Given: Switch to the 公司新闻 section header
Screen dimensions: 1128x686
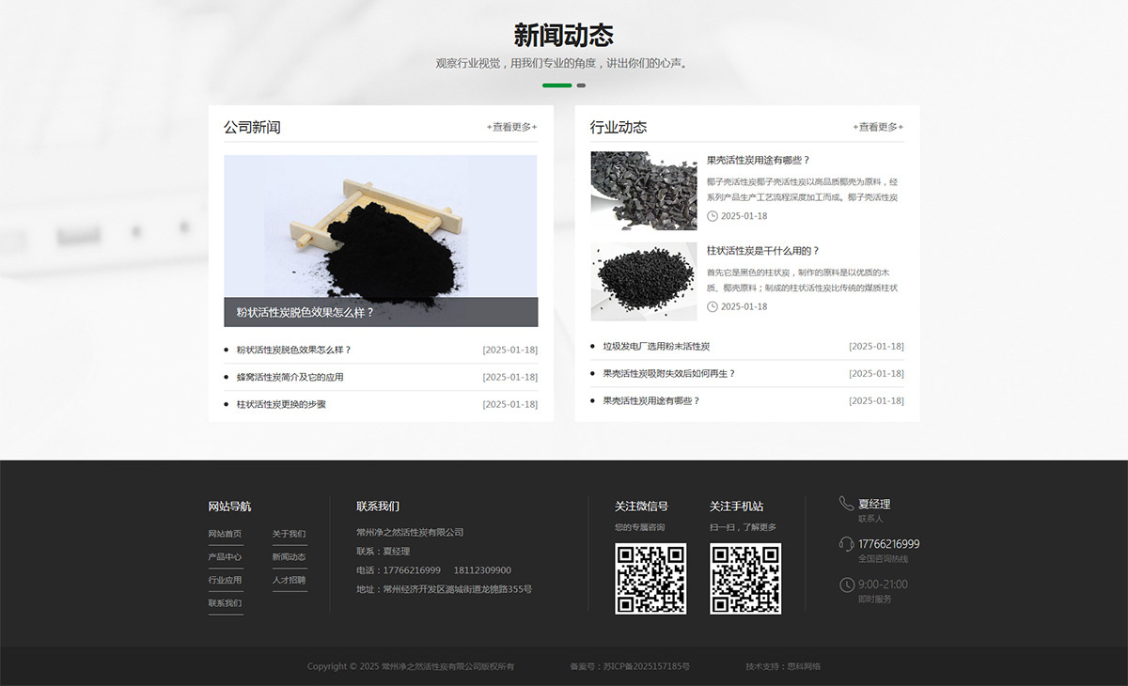Looking at the screenshot, I should point(252,126).
